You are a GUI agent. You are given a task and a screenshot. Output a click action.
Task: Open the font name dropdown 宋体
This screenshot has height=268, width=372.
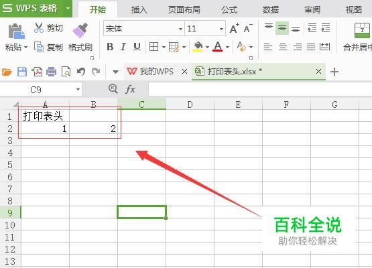[x=180, y=29]
